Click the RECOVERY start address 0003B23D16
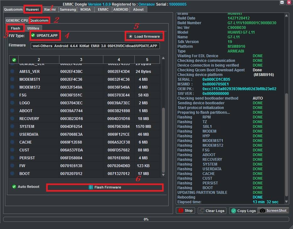Viewport: 293px width, 229px height. point(72,119)
